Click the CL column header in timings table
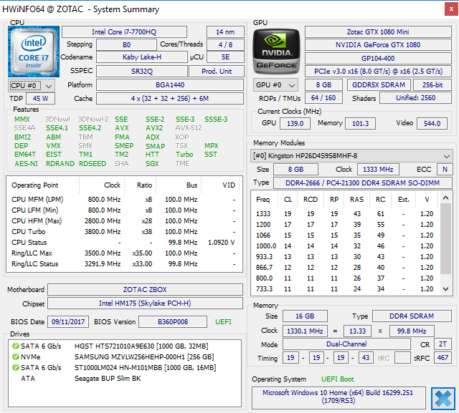Viewport: 459px width, 413px height. (288, 200)
